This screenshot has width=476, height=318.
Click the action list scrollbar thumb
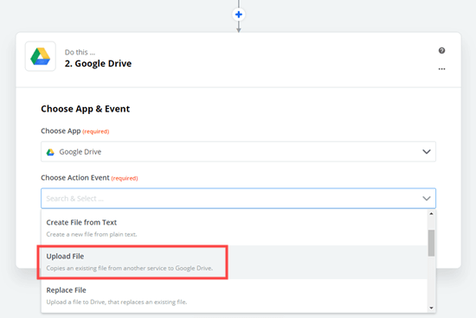[431, 243]
